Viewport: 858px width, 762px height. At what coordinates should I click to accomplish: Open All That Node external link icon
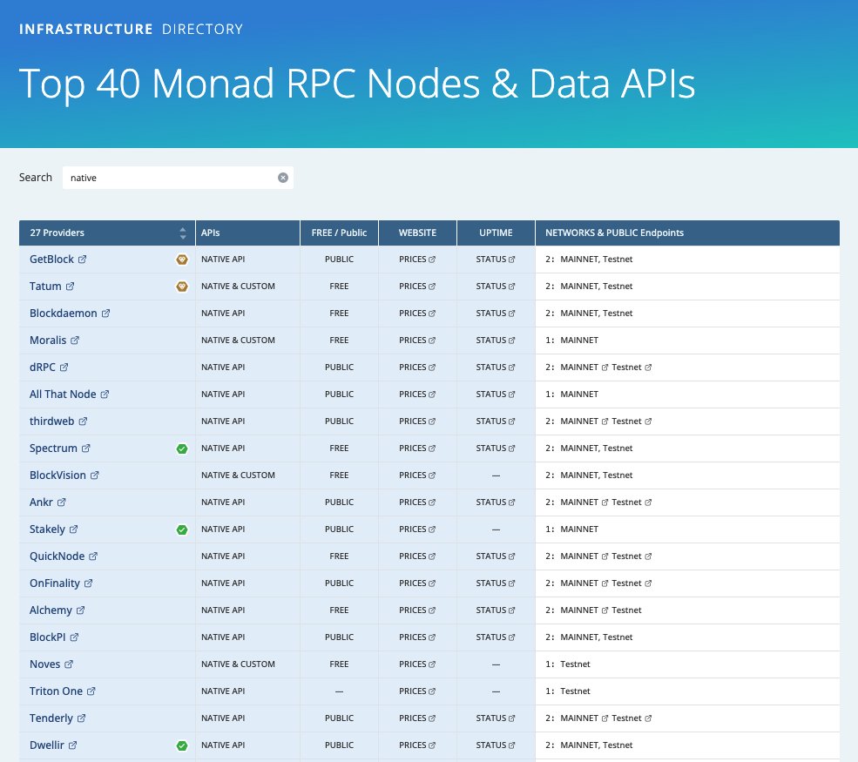click(105, 394)
